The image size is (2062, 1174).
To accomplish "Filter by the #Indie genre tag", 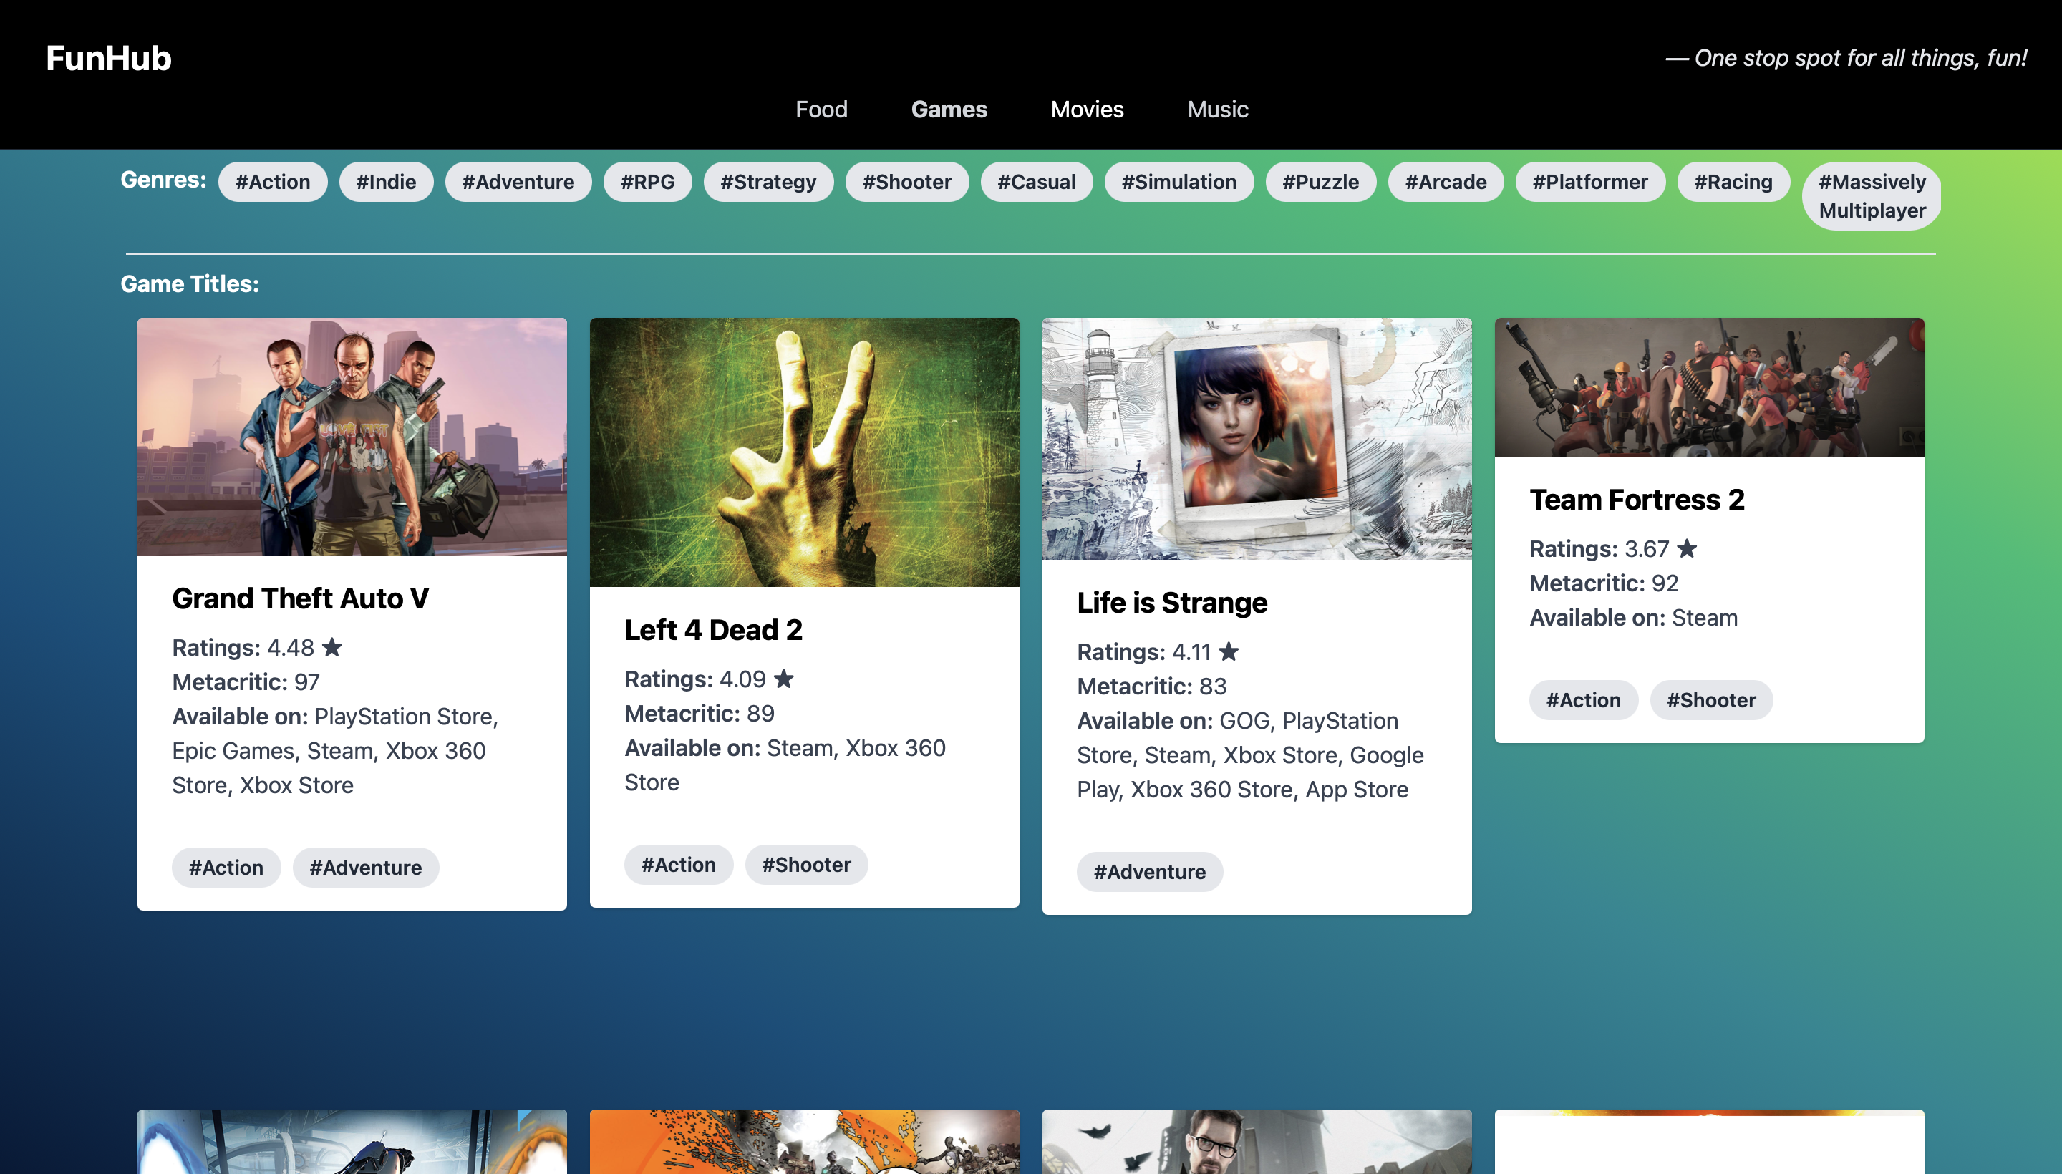I will [x=385, y=183].
